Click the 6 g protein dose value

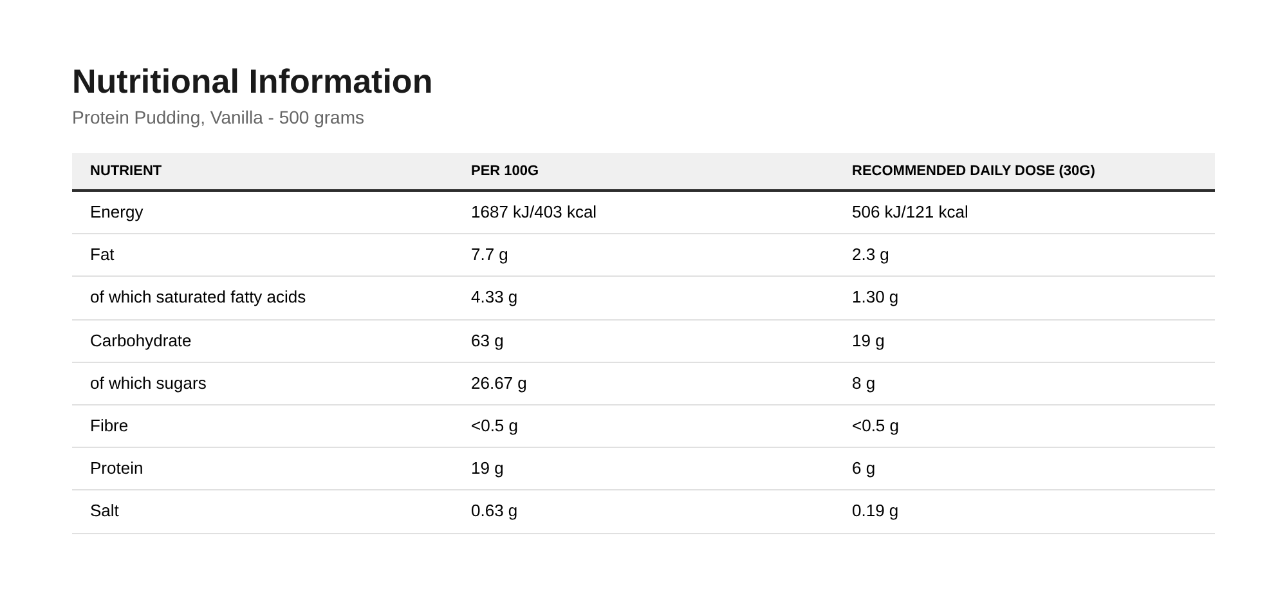(x=864, y=469)
